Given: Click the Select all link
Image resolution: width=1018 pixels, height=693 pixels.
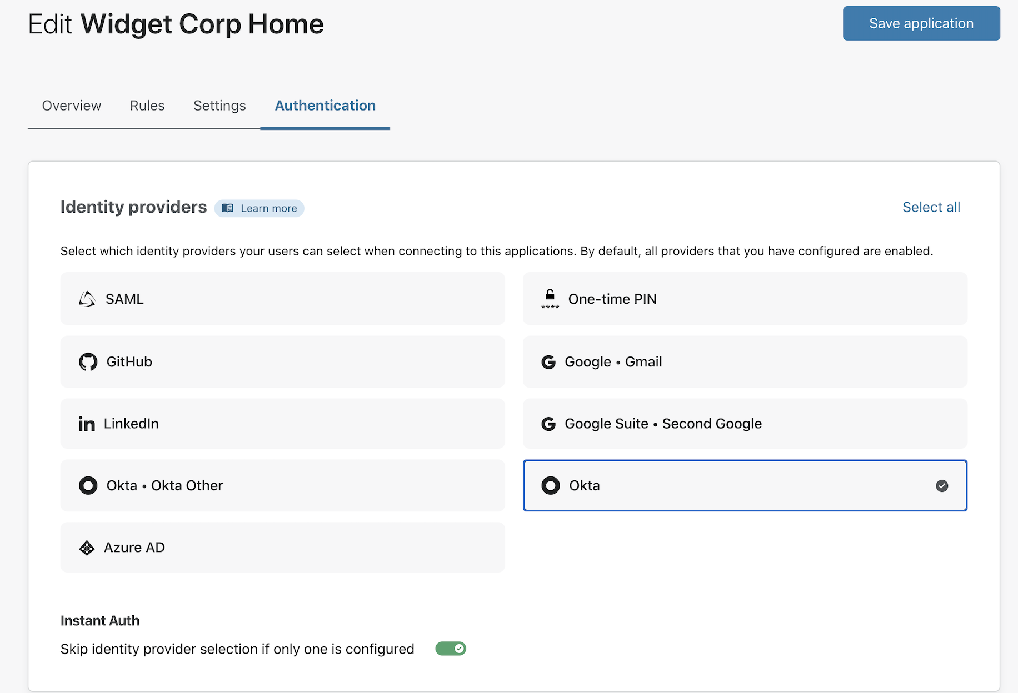Looking at the screenshot, I should 931,207.
